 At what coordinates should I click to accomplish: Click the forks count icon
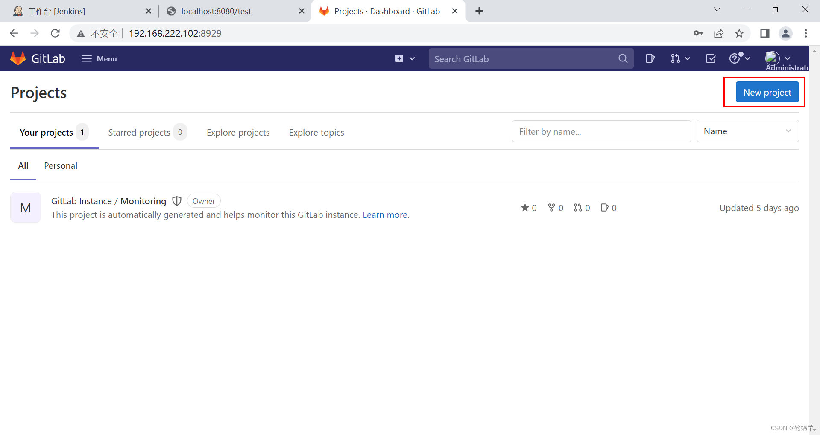(x=551, y=208)
